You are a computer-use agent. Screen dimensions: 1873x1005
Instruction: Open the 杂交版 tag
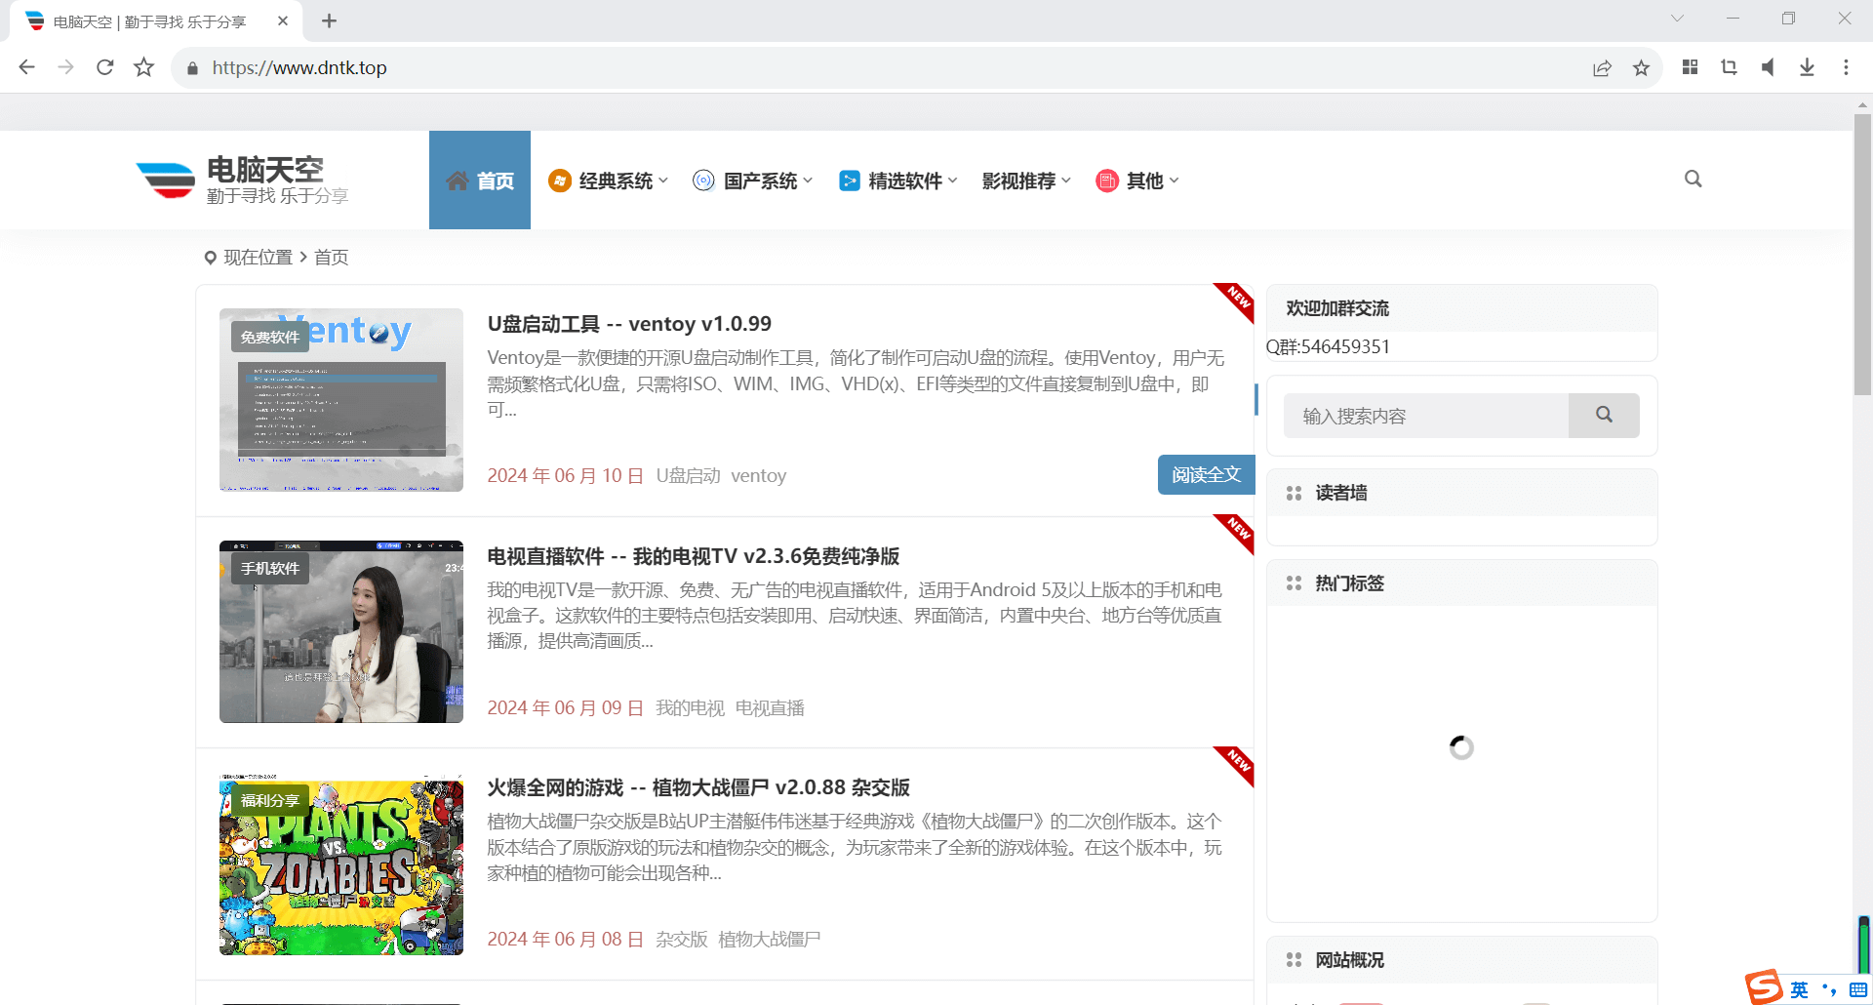[x=681, y=940]
